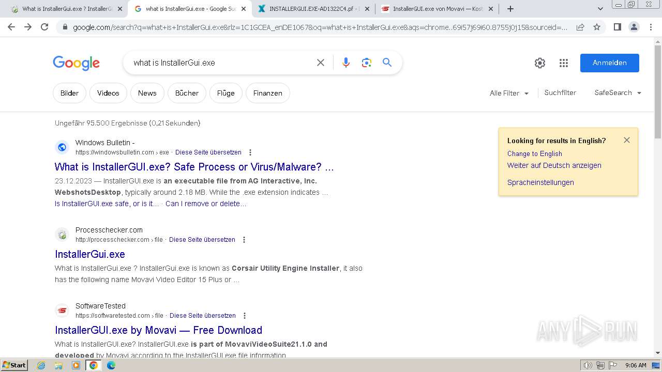662x372 pixels.
Task: Open the Processchecker InstallerGui.exe result
Action: click(x=90, y=254)
